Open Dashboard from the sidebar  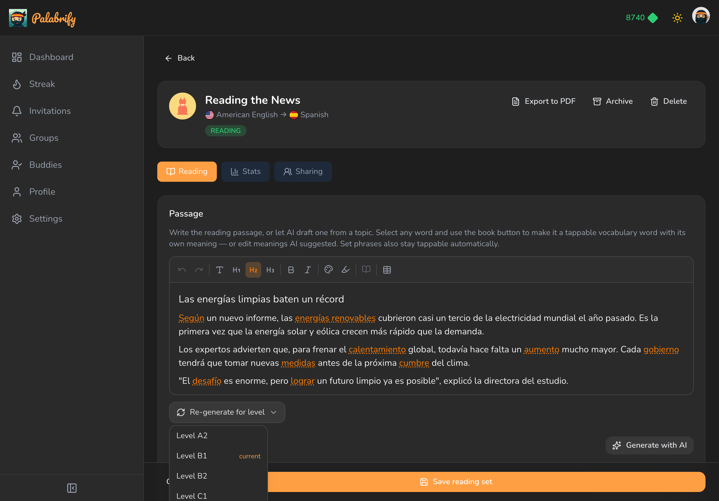click(72, 57)
